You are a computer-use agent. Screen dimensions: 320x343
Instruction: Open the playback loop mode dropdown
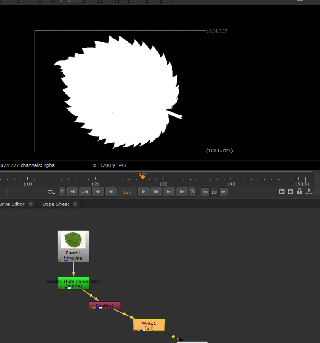(51, 192)
